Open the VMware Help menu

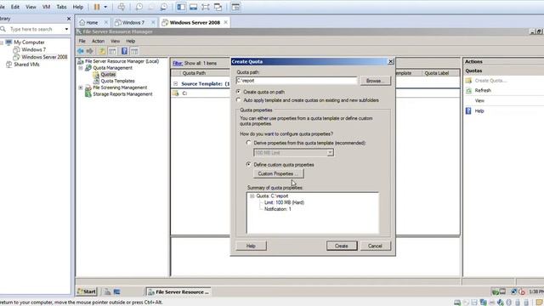[77, 7]
